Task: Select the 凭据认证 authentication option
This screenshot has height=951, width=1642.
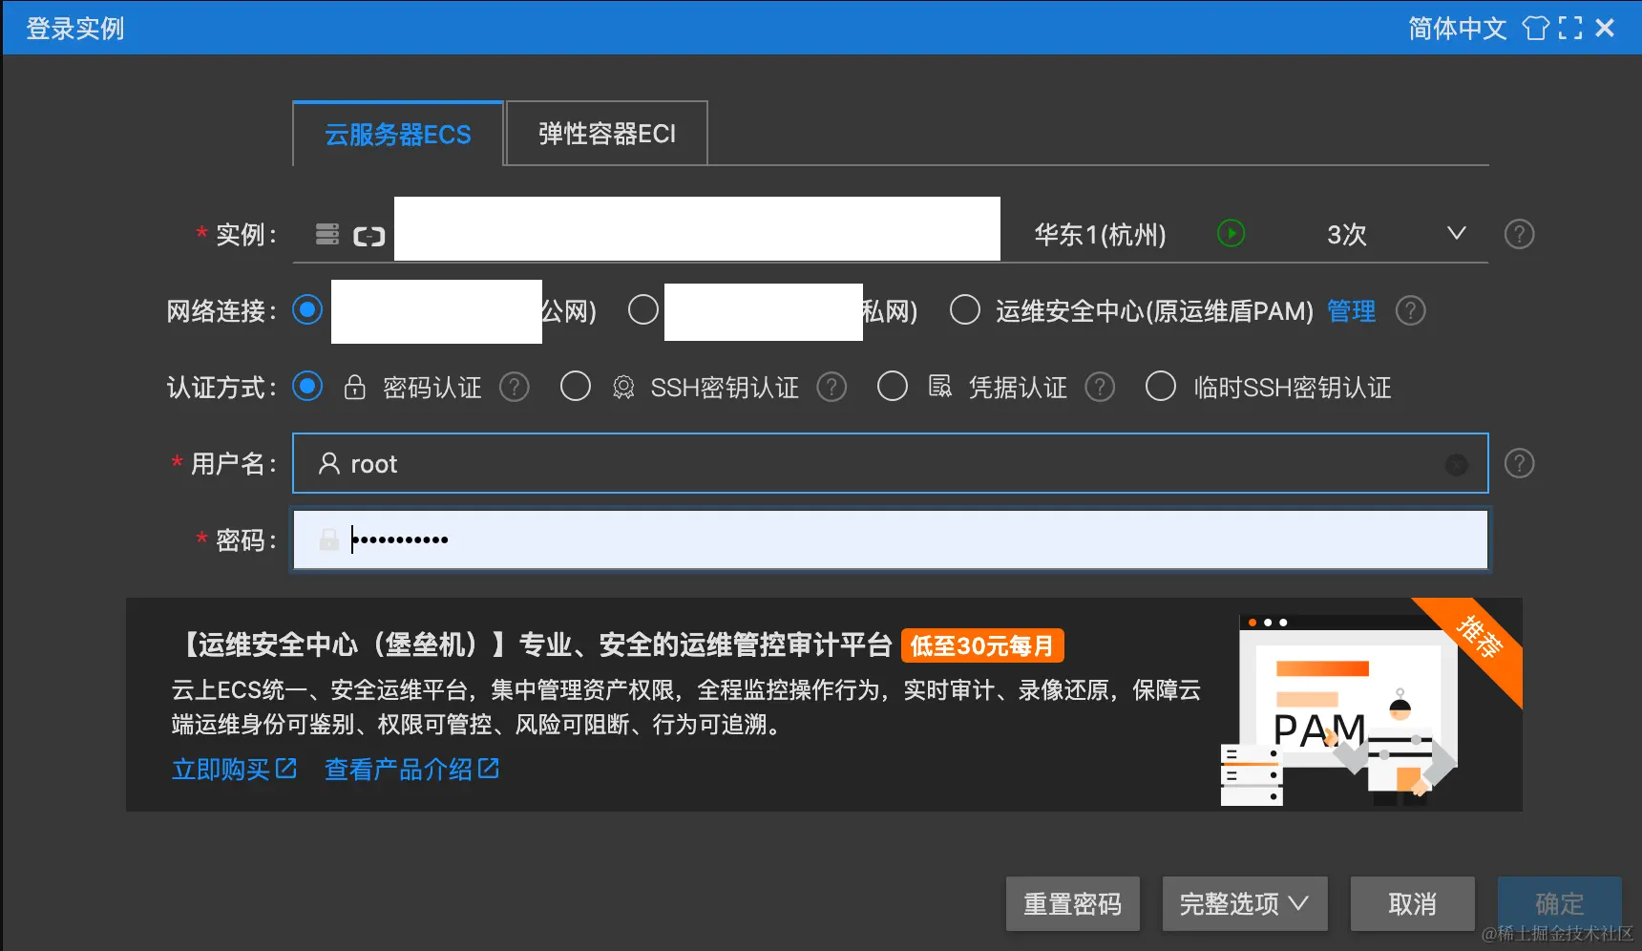Action: pos(893,387)
